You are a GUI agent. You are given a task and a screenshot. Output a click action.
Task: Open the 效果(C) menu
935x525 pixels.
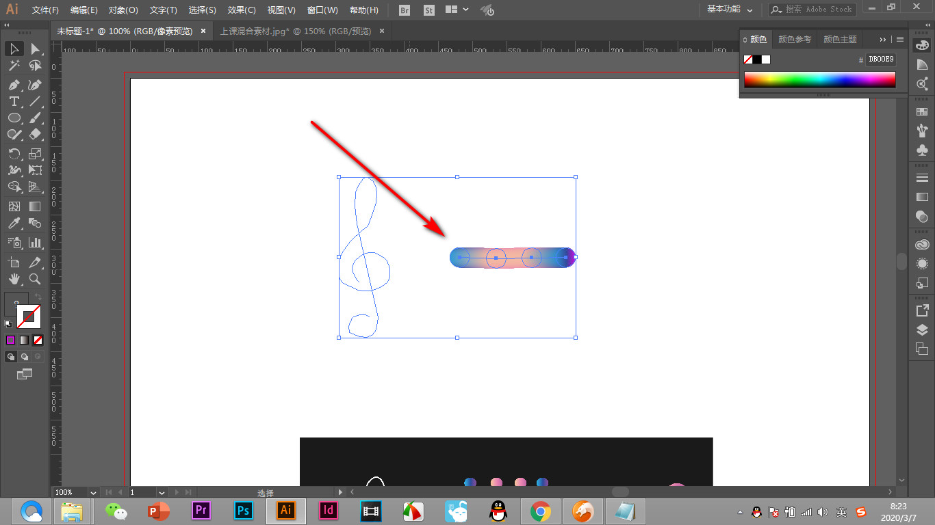(242, 10)
